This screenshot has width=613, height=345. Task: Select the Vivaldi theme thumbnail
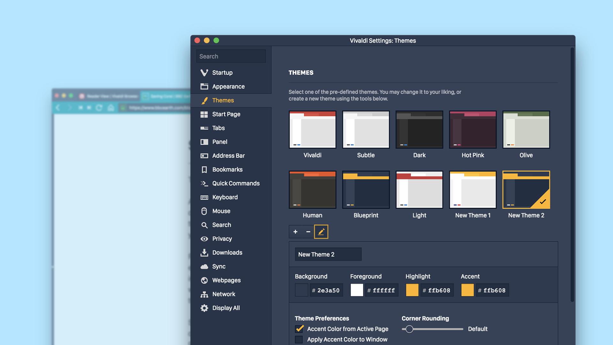coord(313,129)
